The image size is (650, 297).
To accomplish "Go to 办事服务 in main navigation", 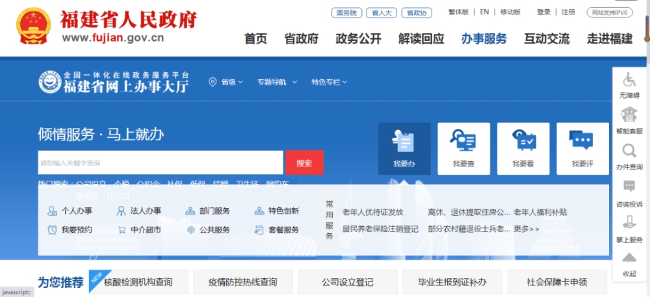I will [484, 38].
